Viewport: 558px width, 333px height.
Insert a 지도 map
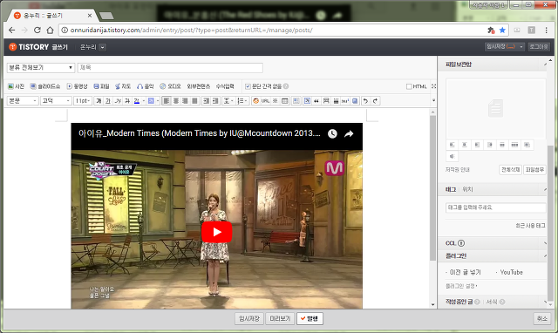tap(123, 86)
